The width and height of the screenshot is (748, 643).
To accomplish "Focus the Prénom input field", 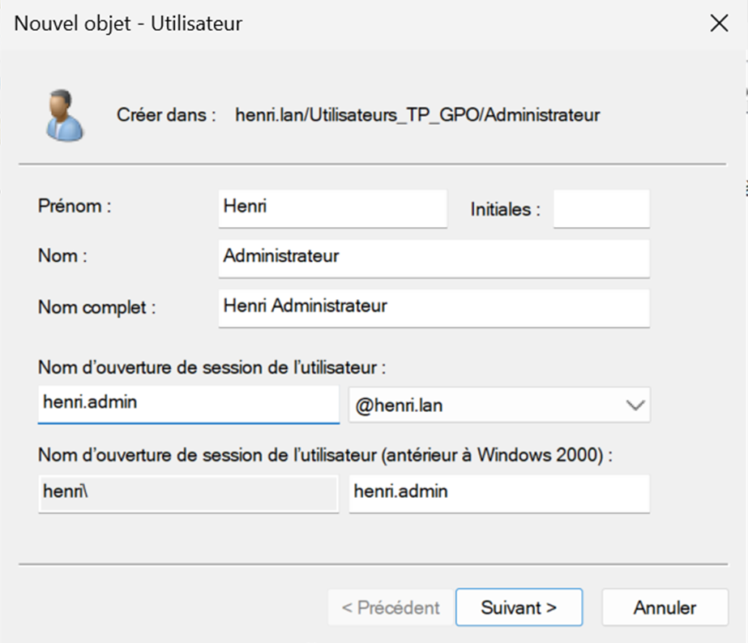I will [x=333, y=208].
